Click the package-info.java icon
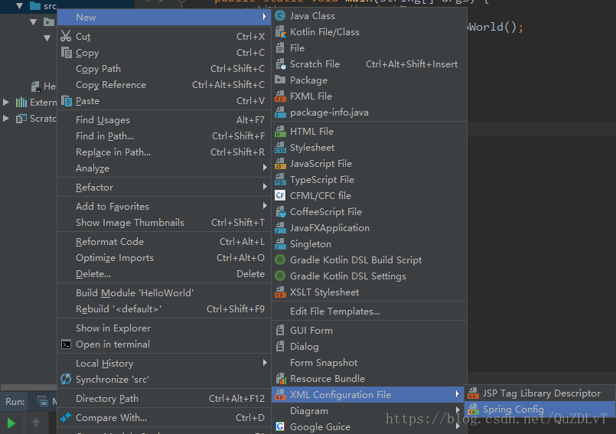 [x=280, y=113]
